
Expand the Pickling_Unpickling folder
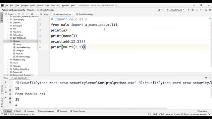pyautogui.click(x=8, y=69)
